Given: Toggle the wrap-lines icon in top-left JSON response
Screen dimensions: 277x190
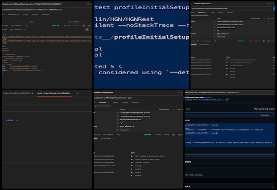Looking at the screenshot, I should tap(87, 30).
